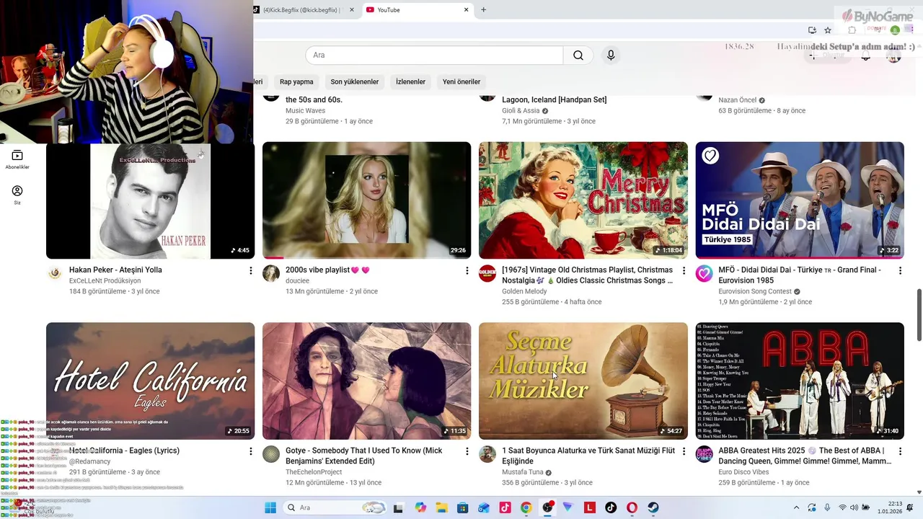Open File Explorer from the taskbar
This screenshot has height=519, width=923.
[x=441, y=507]
